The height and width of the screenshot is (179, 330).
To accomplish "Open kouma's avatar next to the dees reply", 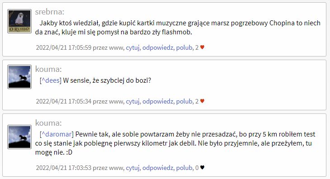I will tap(19, 77).
